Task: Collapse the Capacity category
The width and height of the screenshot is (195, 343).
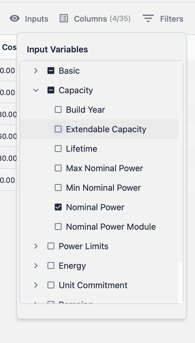Action: click(x=36, y=90)
